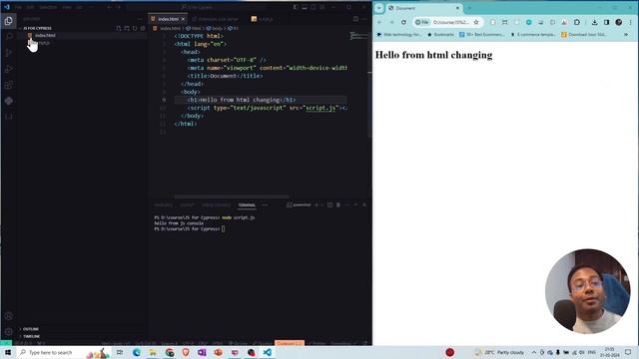
Task: Bookmark this page with the star icon
Action: pos(476,22)
